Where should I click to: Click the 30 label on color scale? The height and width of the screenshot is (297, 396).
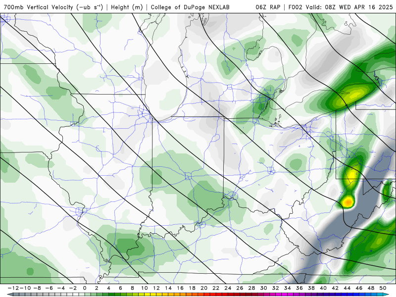pyautogui.click(x=263, y=288)
